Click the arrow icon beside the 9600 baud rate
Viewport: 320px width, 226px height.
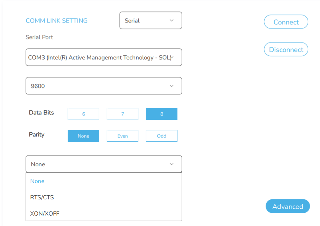[172, 86]
